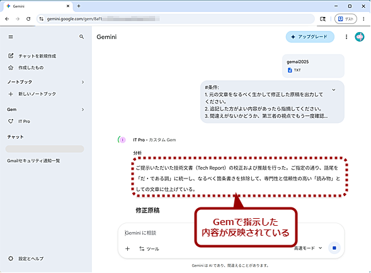Image resolution: width=371 pixels, height=273 pixels.
Task: Open Gmailセキュリティ通知一覧 chat
Action: coord(33,161)
